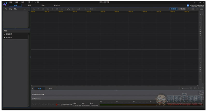Image resolution: width=207 pixels, height=111 pixels.
Task: Click the zoom-to-selection magnifier icon
Action: point(195,88)
